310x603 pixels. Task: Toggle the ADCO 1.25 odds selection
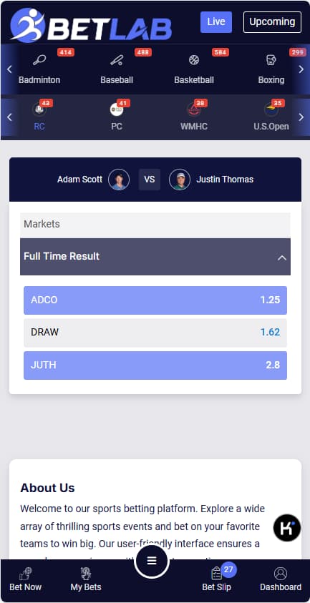[x=155, y=300]
